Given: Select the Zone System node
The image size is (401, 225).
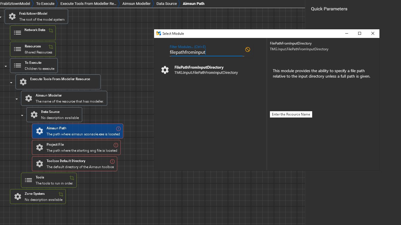Looking at the screenshot, I should click(38, 197).
